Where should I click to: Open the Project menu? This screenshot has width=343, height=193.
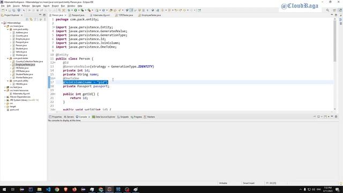pos(55,6)
